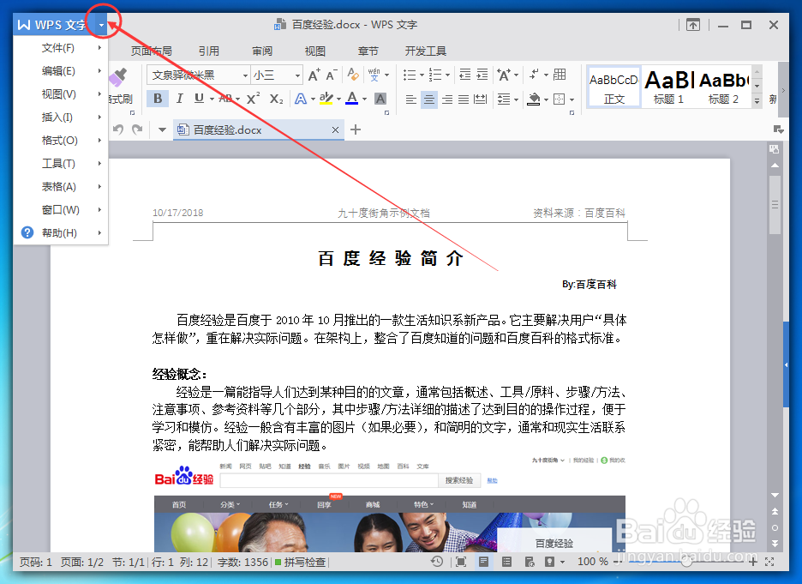Toggle superscript X² formatting

pos(253,99)
